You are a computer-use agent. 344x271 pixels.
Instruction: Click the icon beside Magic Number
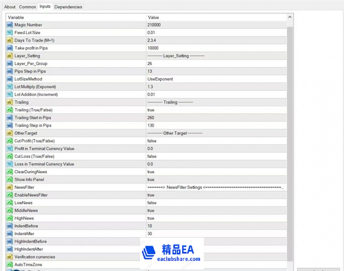pos(9,25)
